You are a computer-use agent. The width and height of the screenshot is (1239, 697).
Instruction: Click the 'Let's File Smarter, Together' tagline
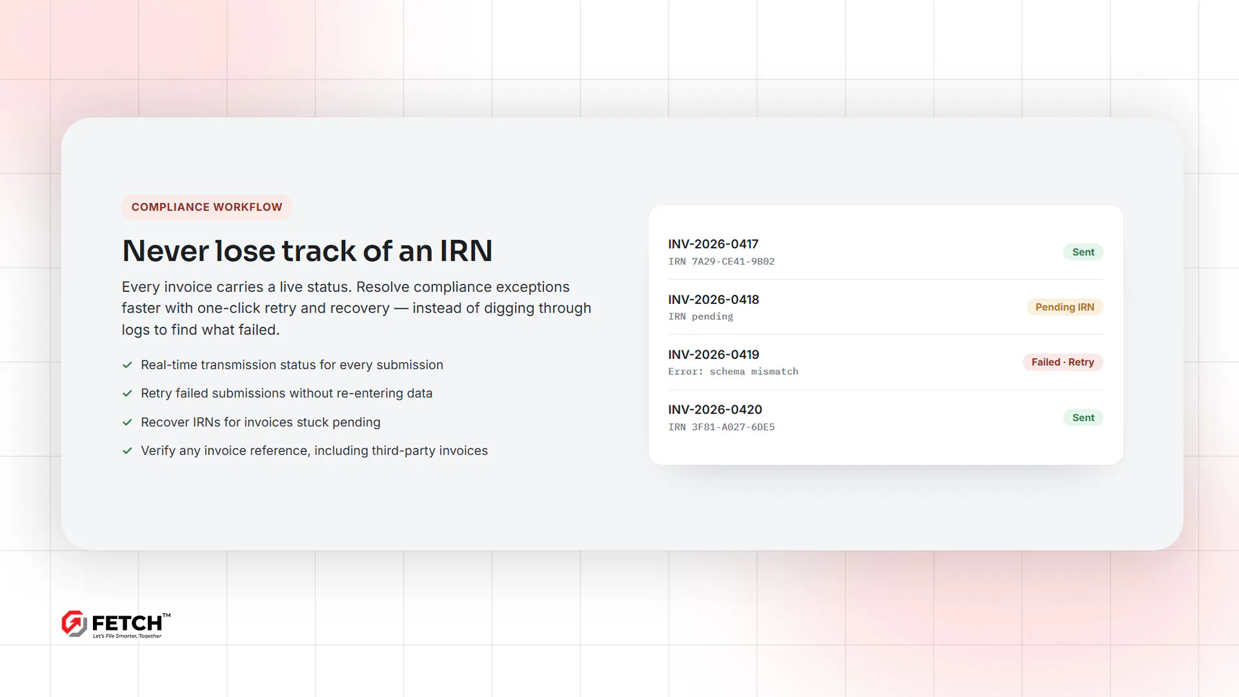pos(127,636)
